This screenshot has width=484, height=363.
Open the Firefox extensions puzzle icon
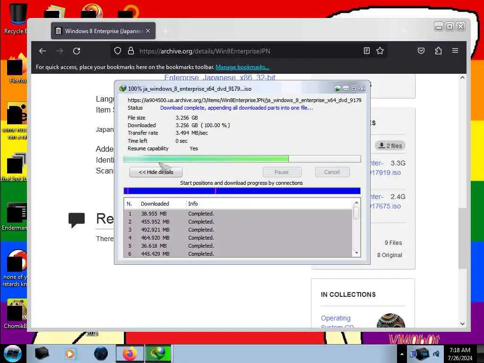[x=438, y=51]
